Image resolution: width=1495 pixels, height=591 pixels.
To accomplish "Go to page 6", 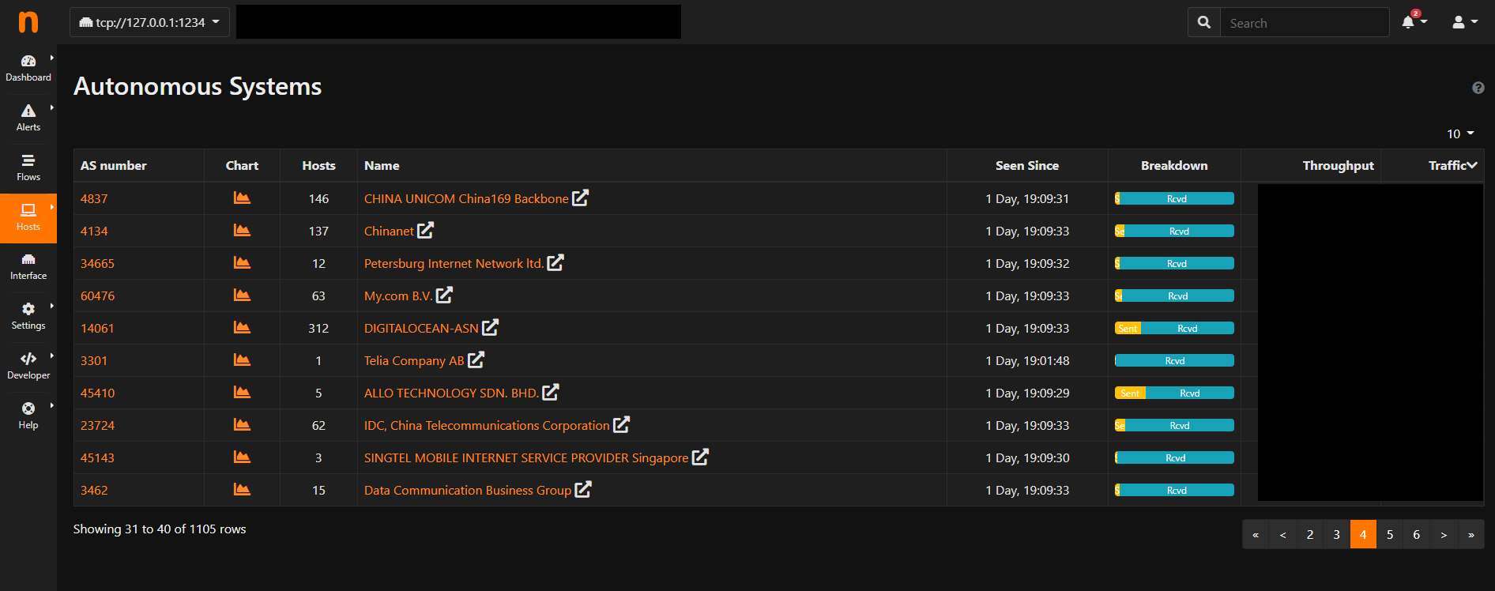I will 1417,534.
